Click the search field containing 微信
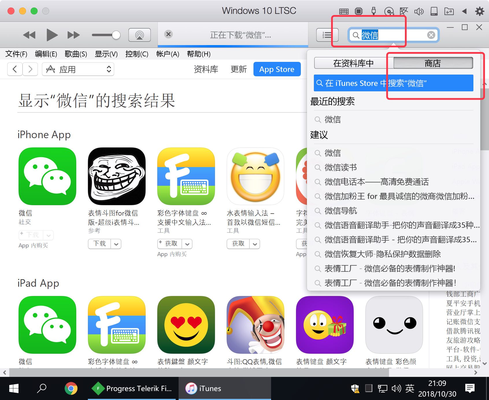The width and height of the screenshot is (489, 400). (x=394, y=35)
